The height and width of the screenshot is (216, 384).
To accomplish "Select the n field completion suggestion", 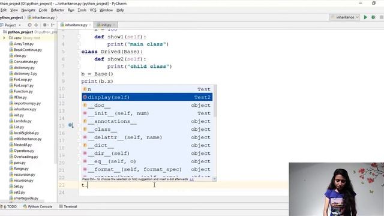I will point(147,89).
